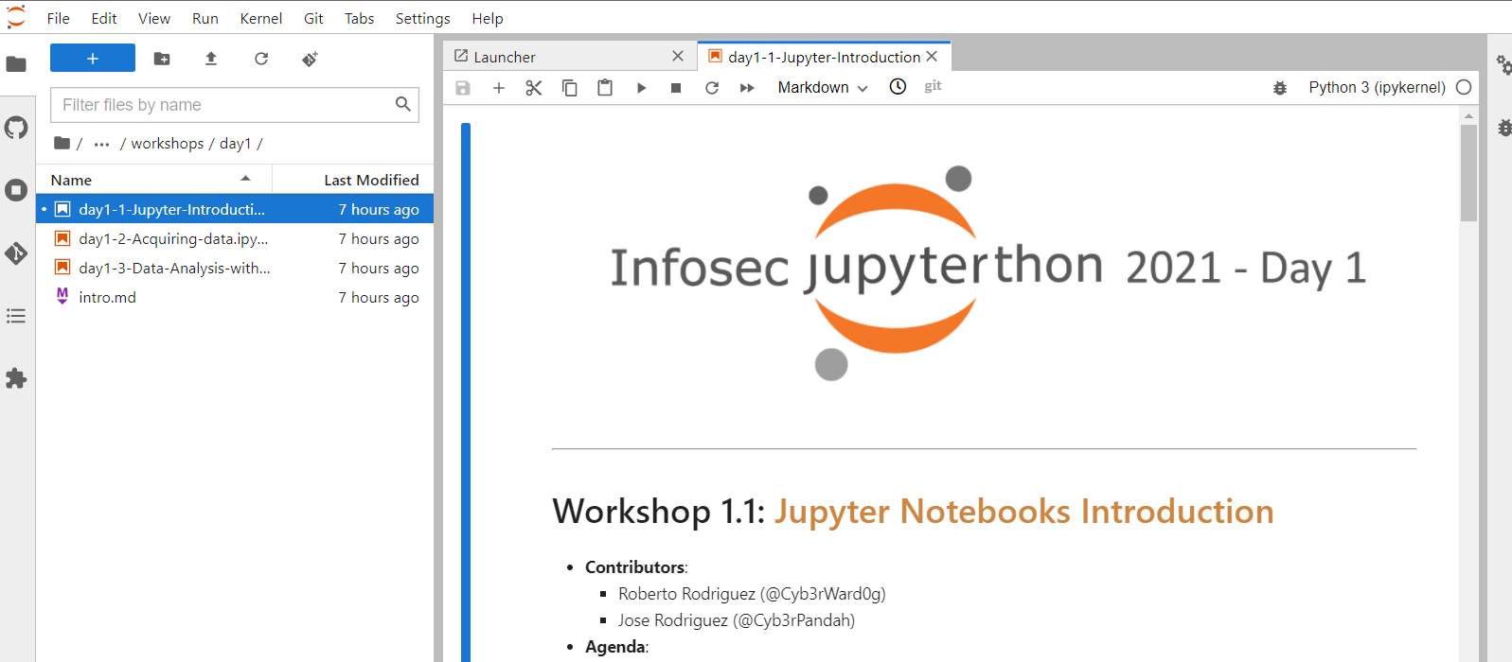This screenshot has width=1512, height=662.
Task: Close the Launcher tab
Action: click(x=678, y=57)
